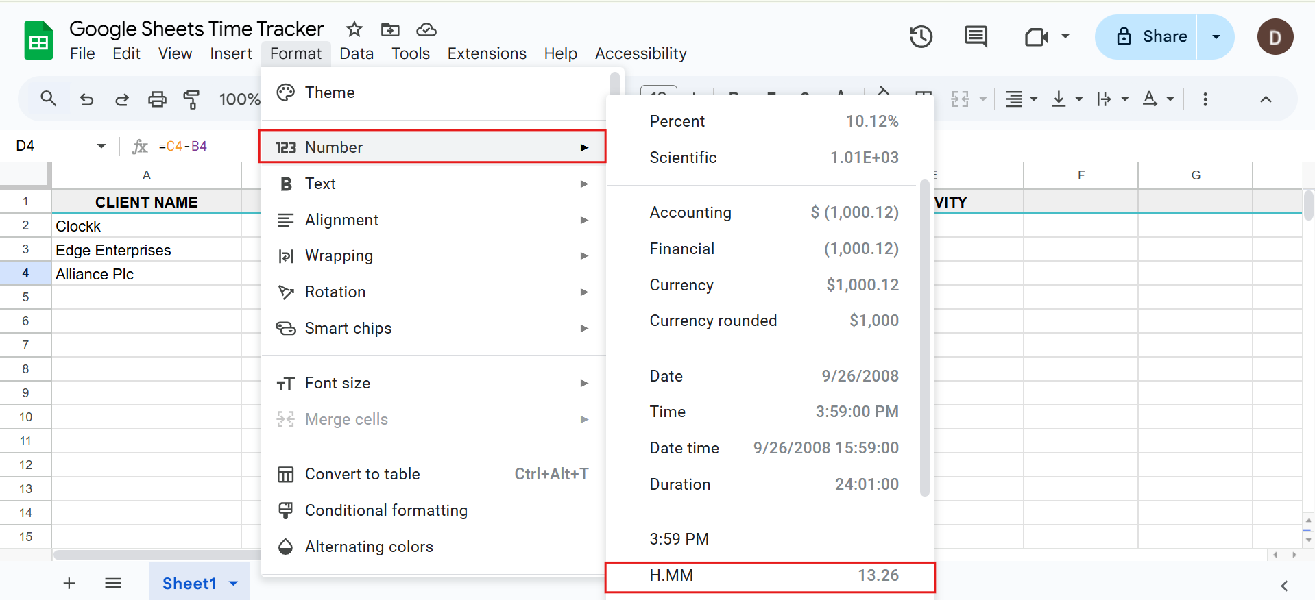Open Conditional formatting
Screen dimensions: 1315x600
[433, 510]
